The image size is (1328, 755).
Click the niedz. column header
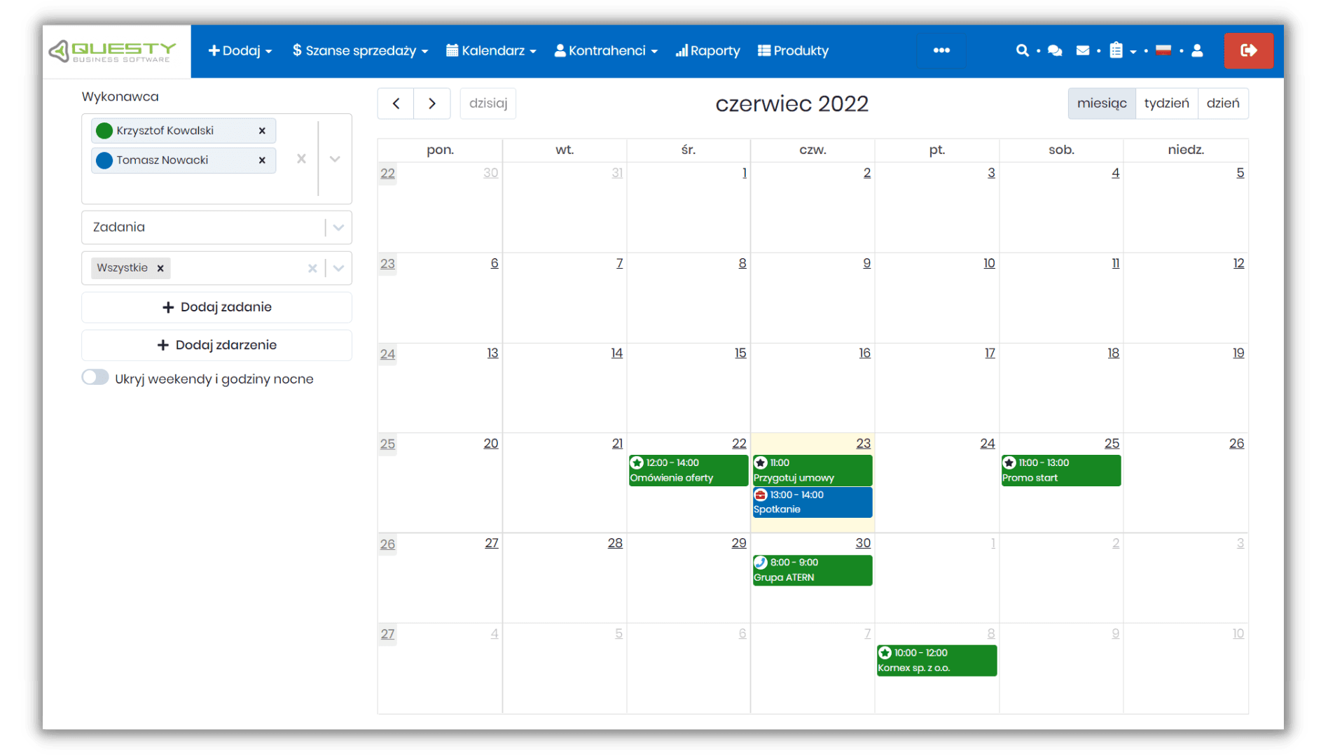pos(1186,150)
